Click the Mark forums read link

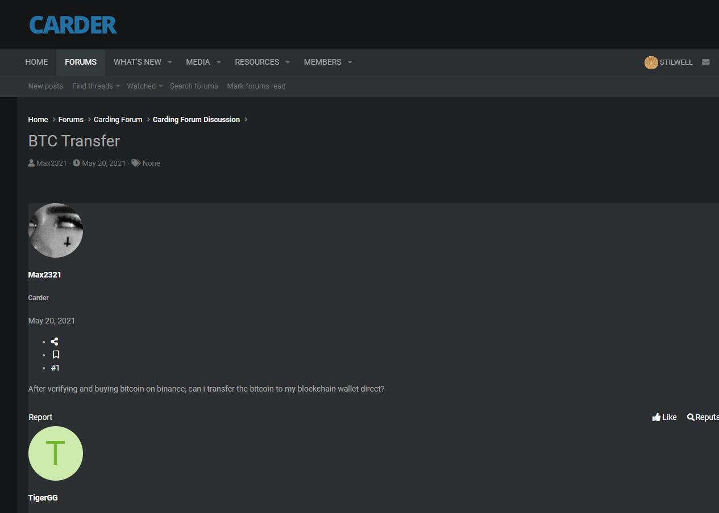[x=256, y=86]
